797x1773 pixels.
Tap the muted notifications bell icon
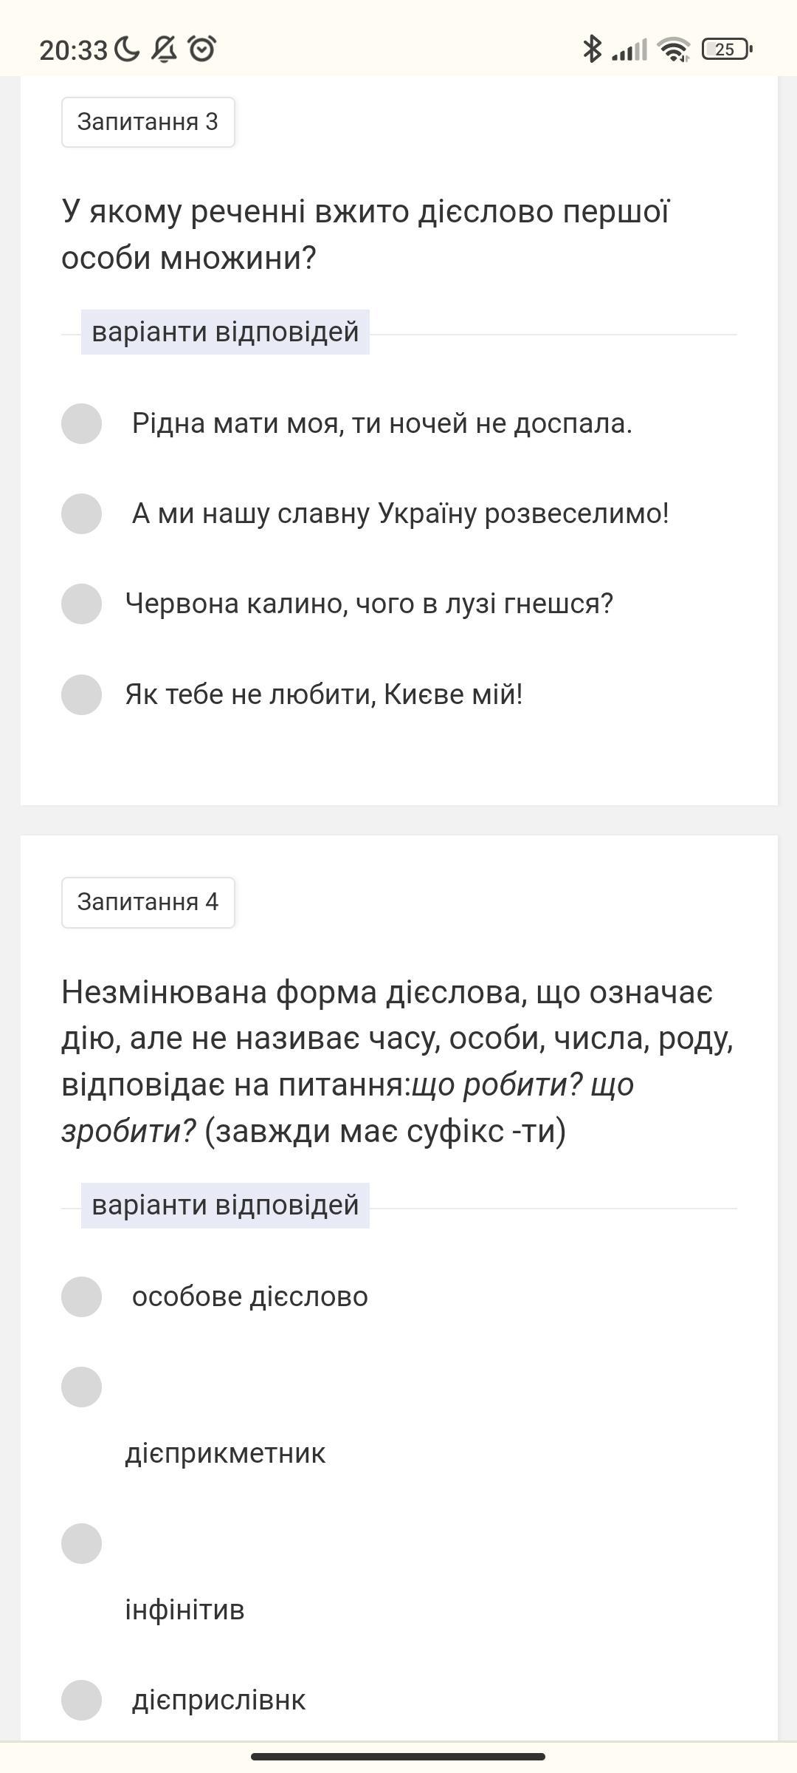(x=165, y=49)
